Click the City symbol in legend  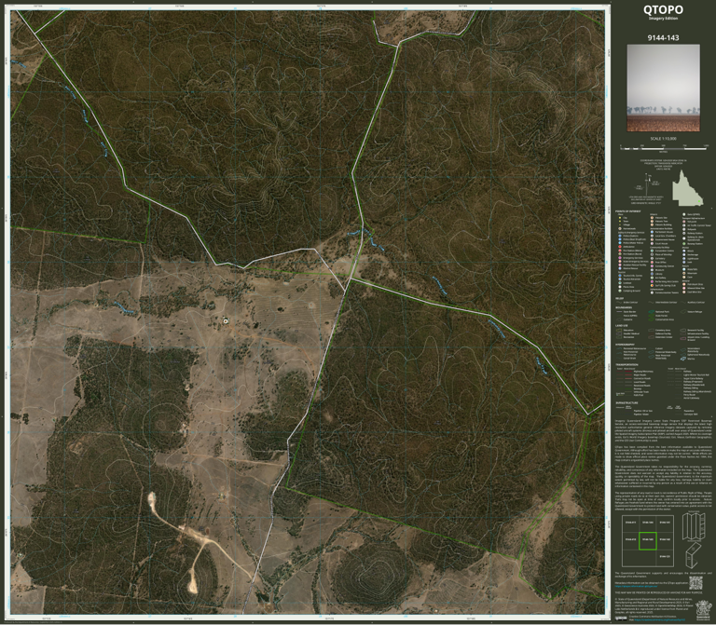coord(620,218)
